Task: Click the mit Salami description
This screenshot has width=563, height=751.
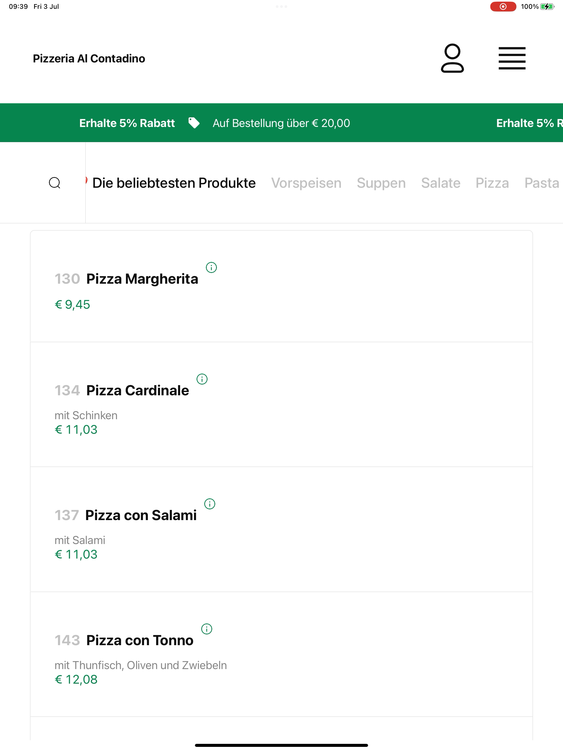Action: pyautogui.click(x=80, y=540)
